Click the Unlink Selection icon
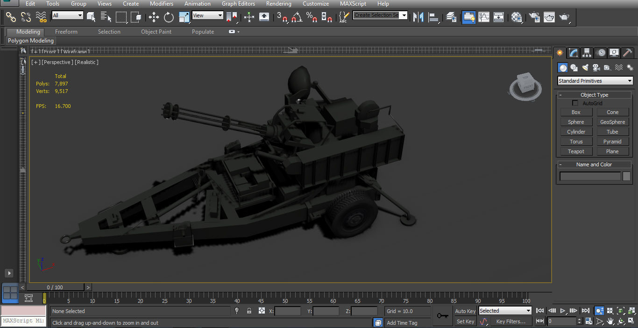 [x=26, y=17]
